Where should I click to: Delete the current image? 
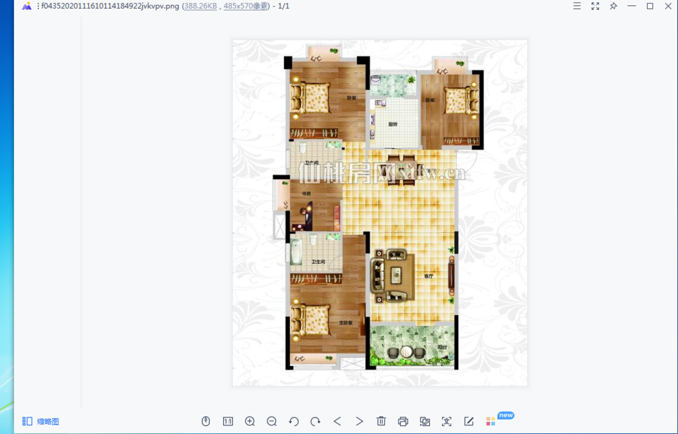(381, 421)
